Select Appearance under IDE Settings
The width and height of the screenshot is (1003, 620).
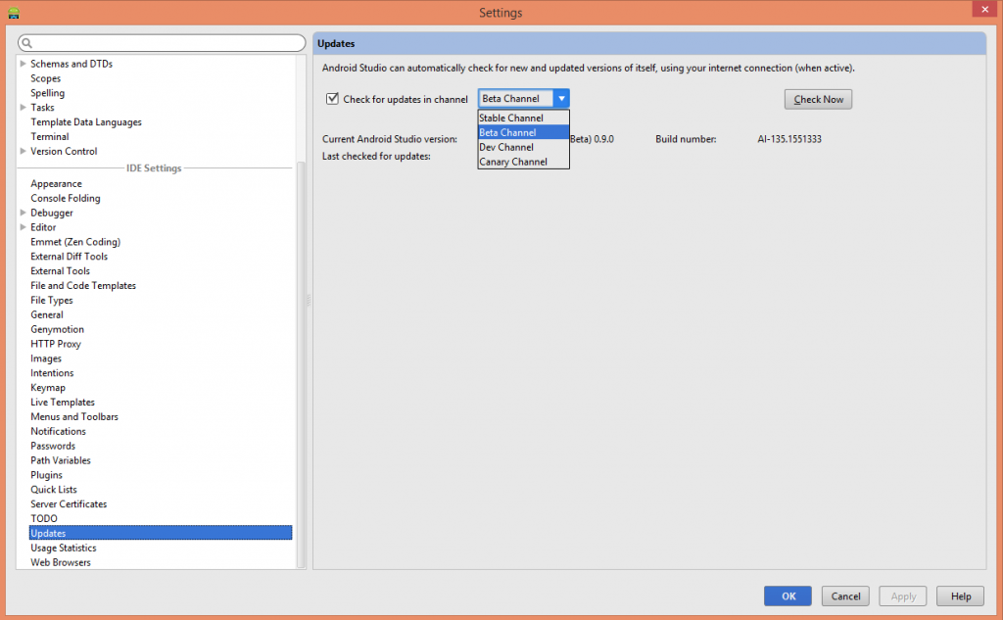[x=56, y=183]
